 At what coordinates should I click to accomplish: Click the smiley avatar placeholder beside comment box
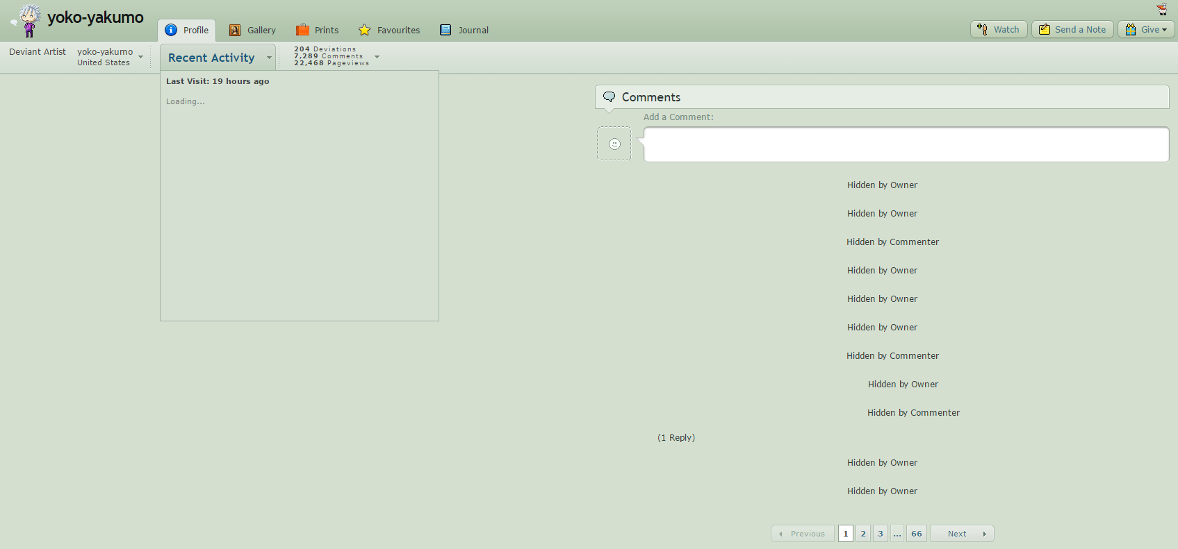pos(614,144)
